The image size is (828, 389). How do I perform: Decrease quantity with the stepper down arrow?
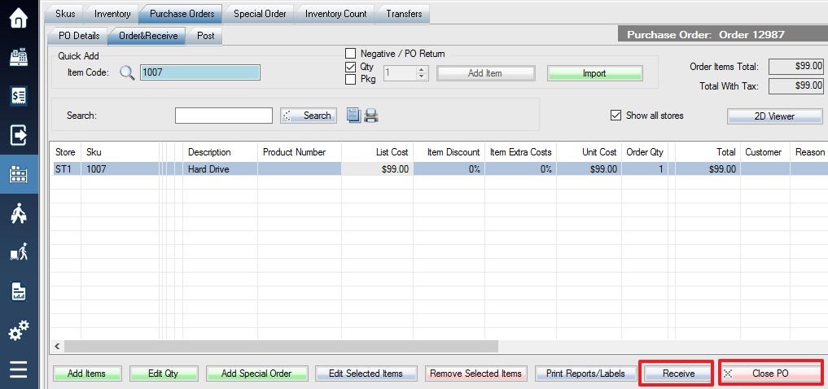(x=421, y=76)
